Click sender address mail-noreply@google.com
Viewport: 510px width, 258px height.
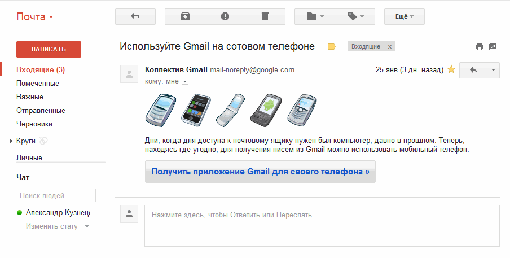(252, 69)
